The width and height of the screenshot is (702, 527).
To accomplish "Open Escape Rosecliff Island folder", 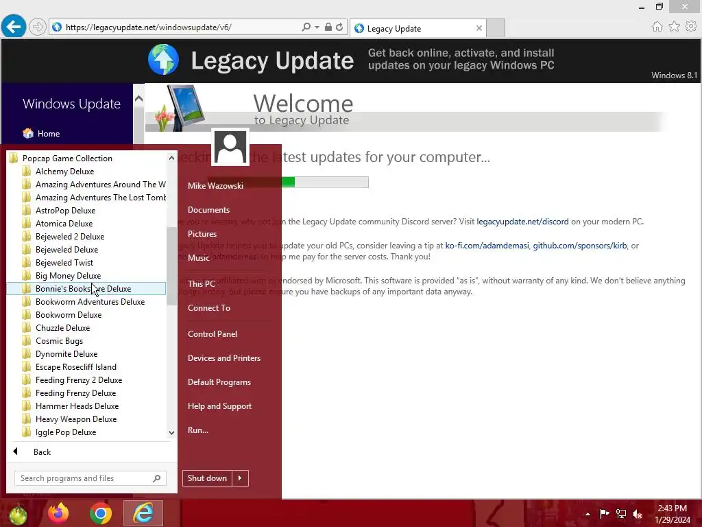I will point(86,366).
